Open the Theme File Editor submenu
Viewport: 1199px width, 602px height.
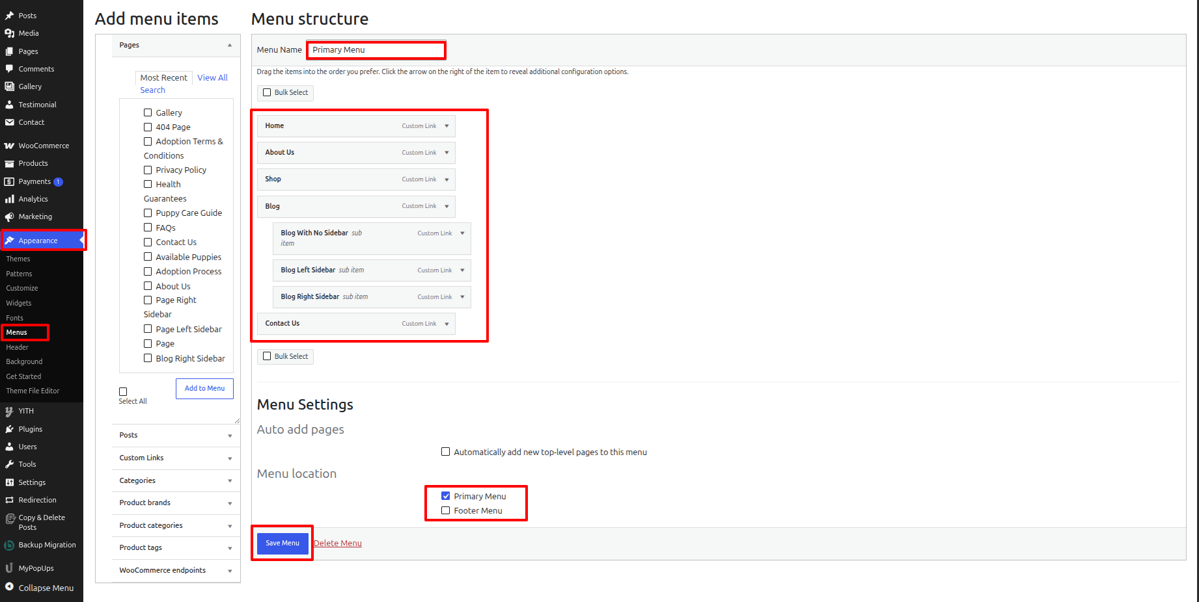coord(33,391)
